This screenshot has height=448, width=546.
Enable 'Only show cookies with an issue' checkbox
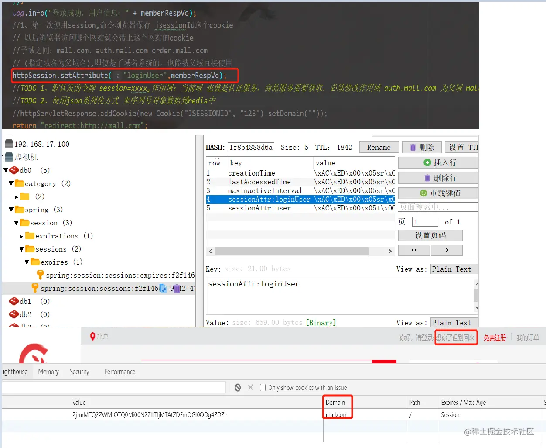point(263,388)
